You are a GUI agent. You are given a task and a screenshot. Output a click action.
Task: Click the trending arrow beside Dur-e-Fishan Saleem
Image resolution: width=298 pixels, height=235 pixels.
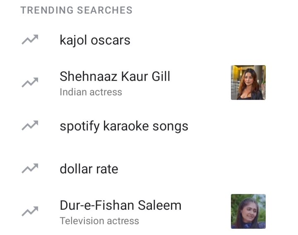30,211
